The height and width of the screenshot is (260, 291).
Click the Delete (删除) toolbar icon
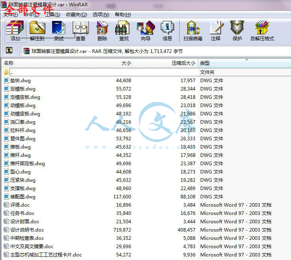(x=102, y=31)
